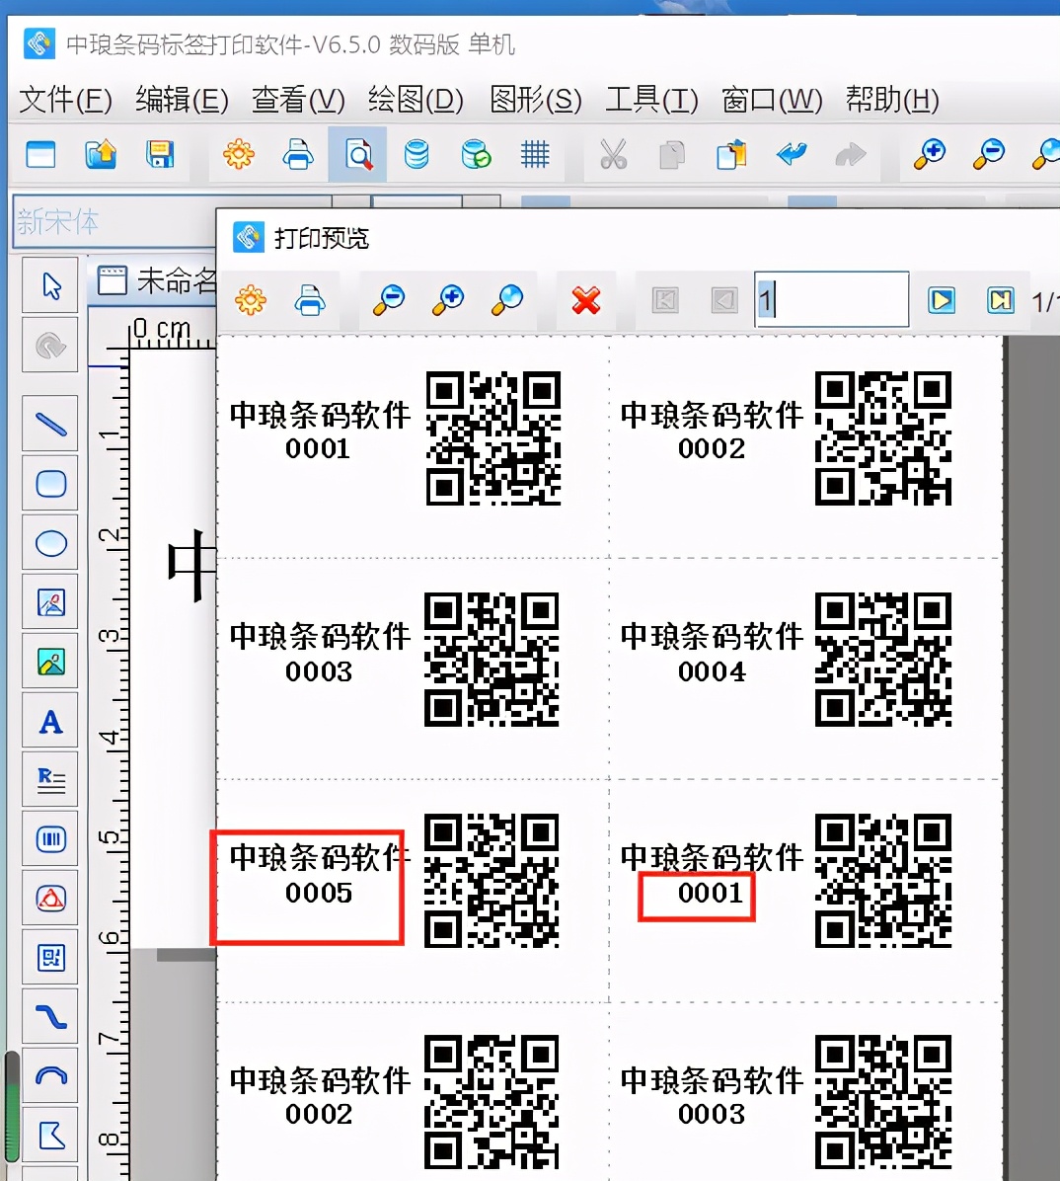The width and height of the screenshot is (1060, 1181).
Task: Open database settings cylinder icon
Action: [416, 154]
